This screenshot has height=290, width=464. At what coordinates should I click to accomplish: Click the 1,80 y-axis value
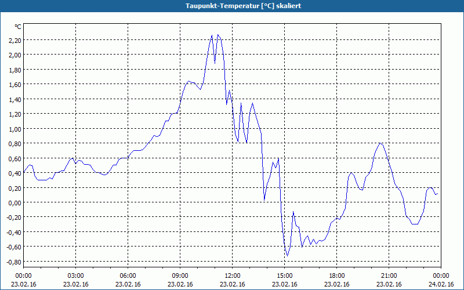(x=15, y=70)
